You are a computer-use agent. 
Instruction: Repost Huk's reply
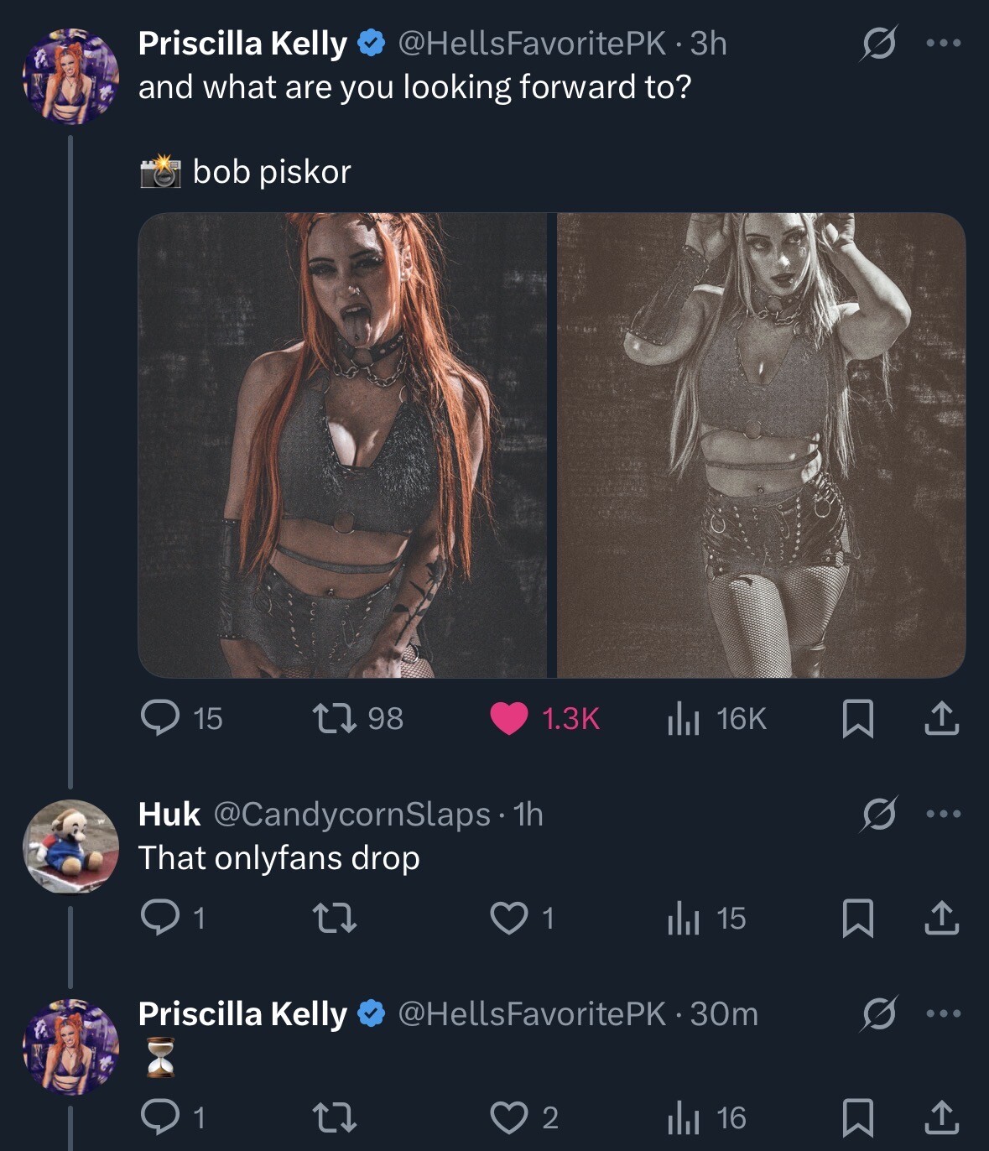tap(334, 918)
